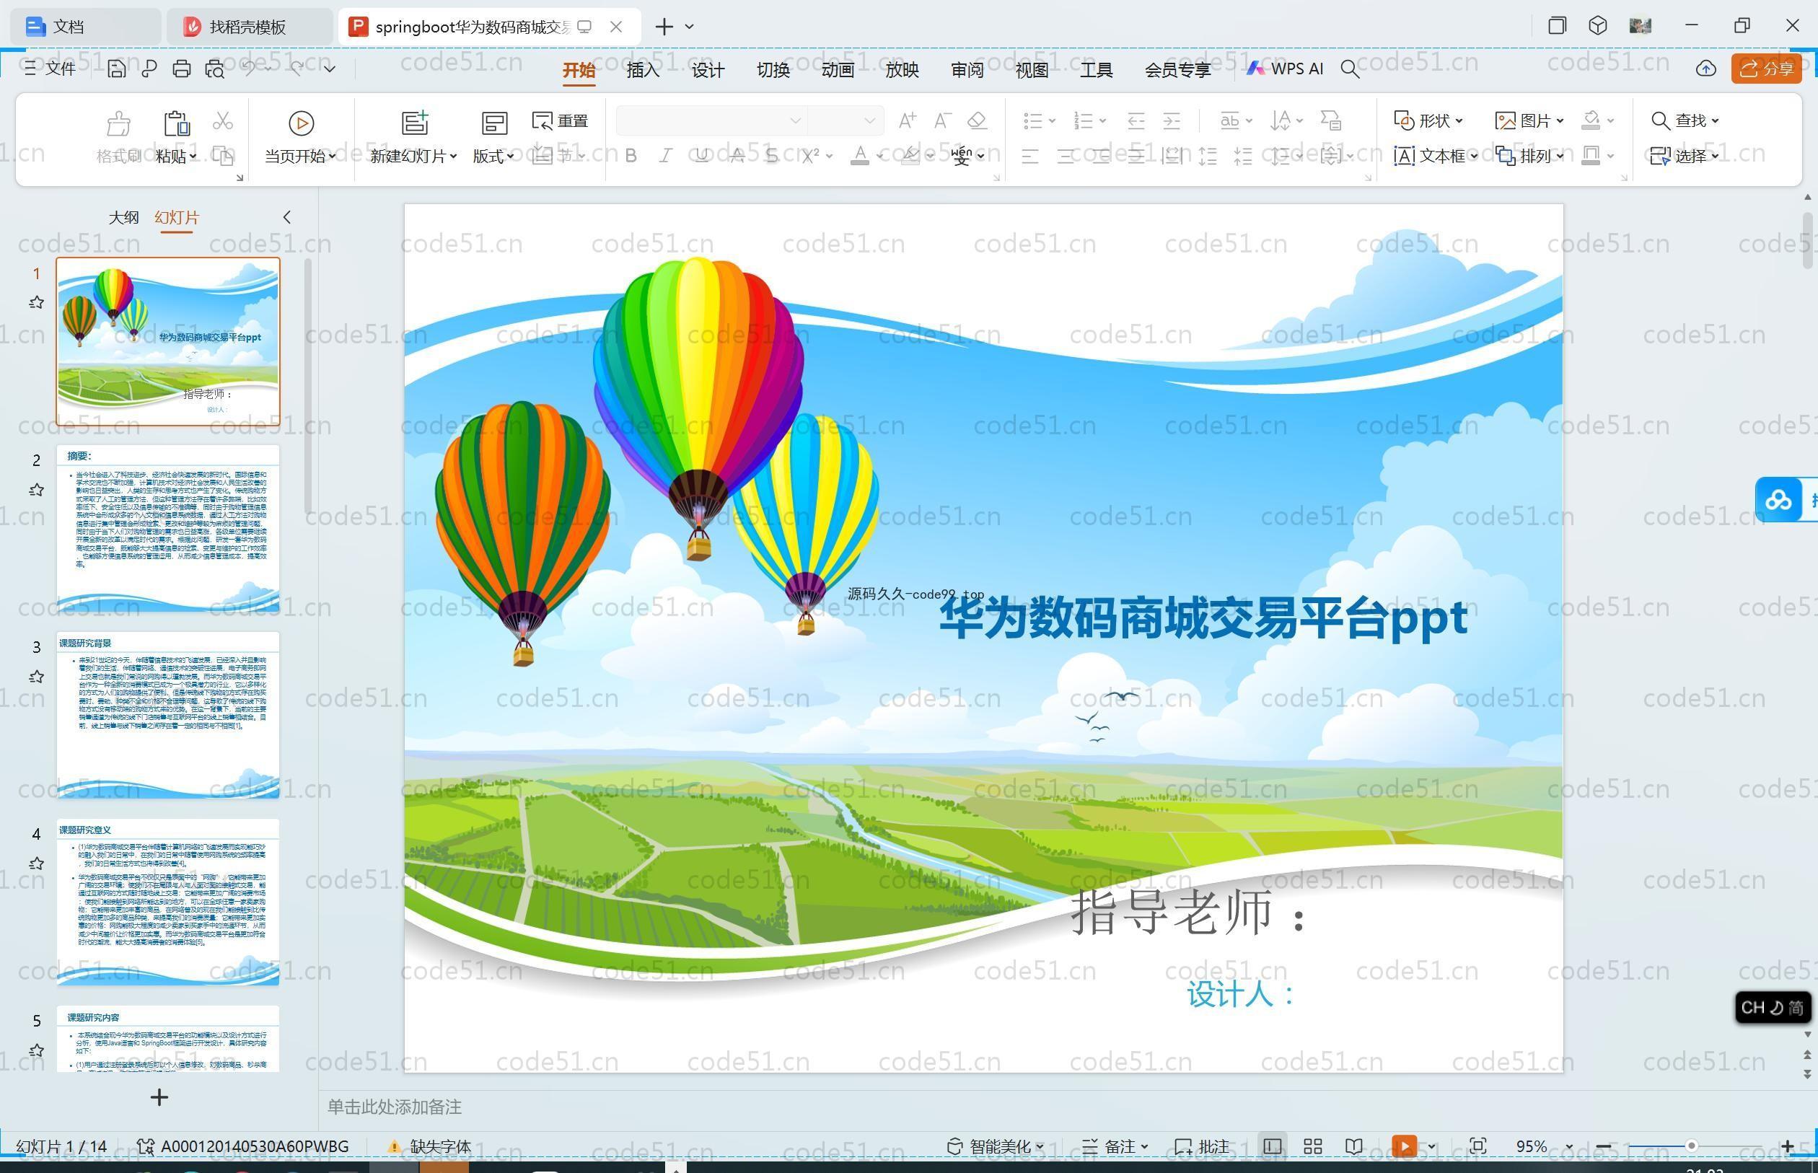
Task: Click the Copy icon beside Paste
Action: tap(222, 156)
